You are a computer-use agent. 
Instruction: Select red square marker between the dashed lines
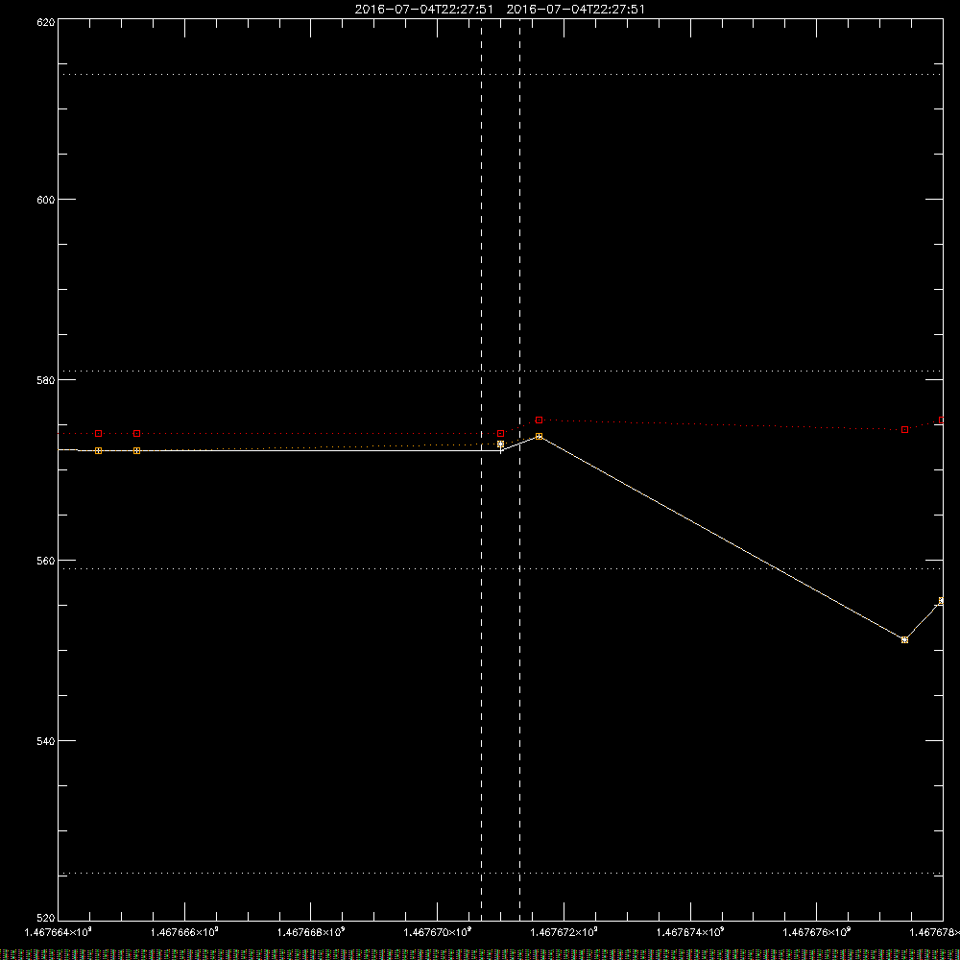click(x=501, y=434)
